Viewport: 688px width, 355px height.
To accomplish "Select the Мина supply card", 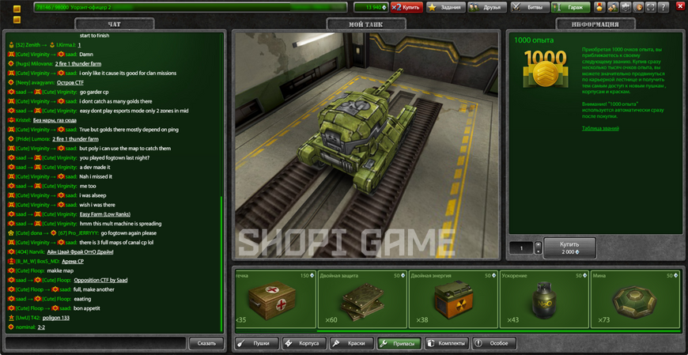I will [635, 300].
